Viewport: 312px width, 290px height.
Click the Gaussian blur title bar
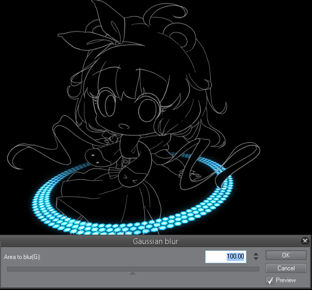(x=155, y=241)
